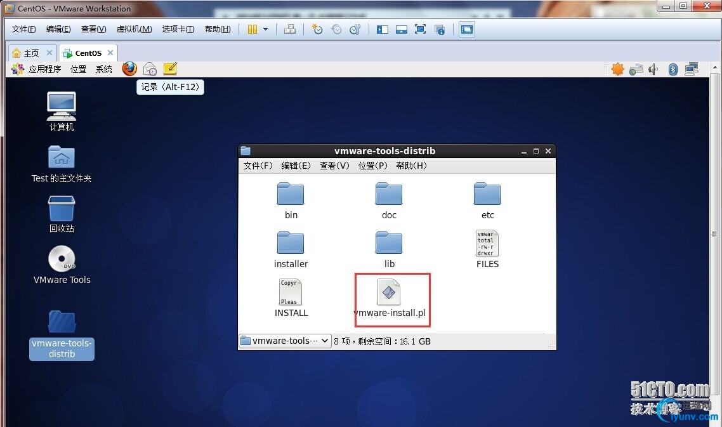Close the CentOS tab
Viewport: 722px width, 427px height.
coord(110,53)
